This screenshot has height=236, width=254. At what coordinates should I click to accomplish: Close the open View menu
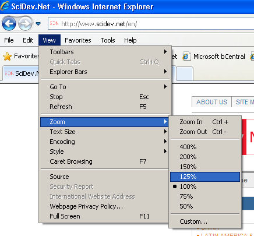coord(50,40)
